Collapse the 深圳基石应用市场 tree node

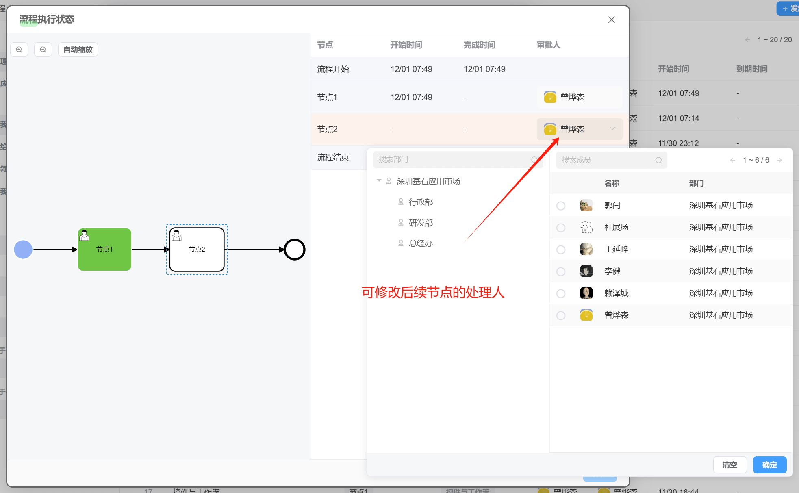click(379, 180)
